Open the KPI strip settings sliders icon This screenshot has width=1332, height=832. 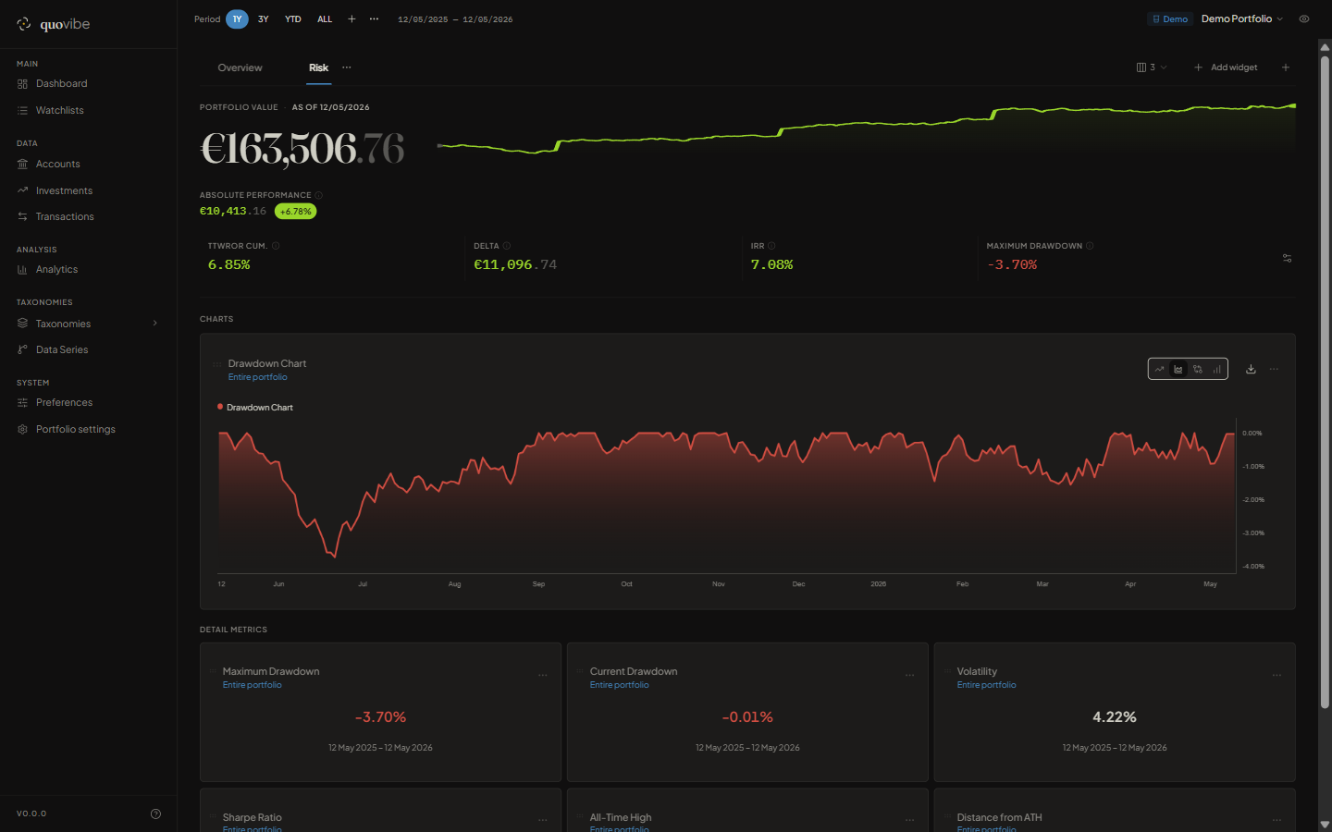tap(1287, 258)
